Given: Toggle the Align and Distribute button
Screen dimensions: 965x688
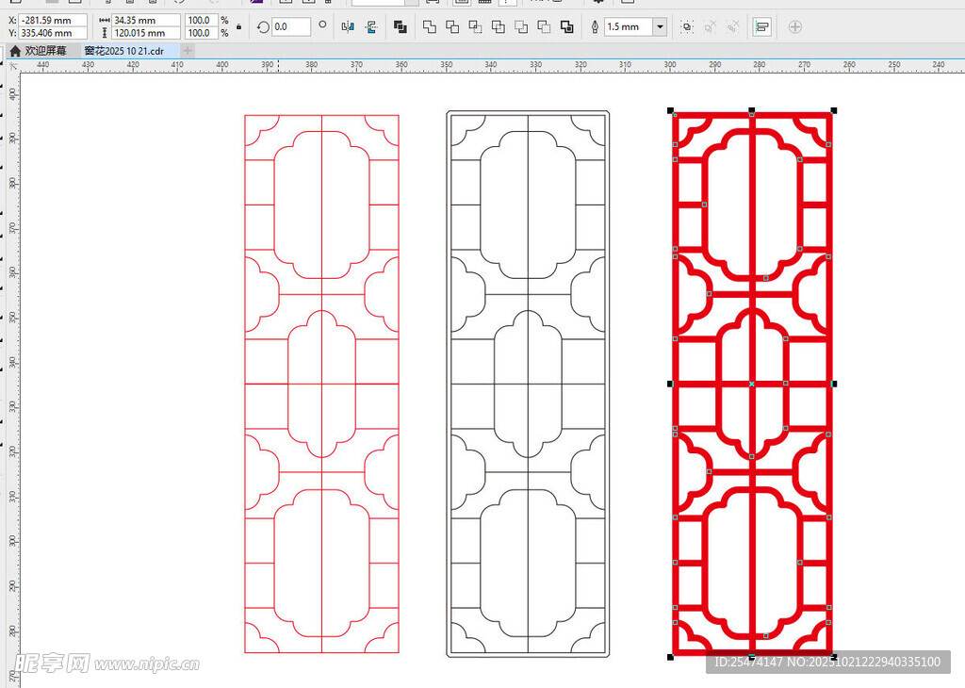Looking at the screenshot, I should pyautogui.click(x=761, y=27).
